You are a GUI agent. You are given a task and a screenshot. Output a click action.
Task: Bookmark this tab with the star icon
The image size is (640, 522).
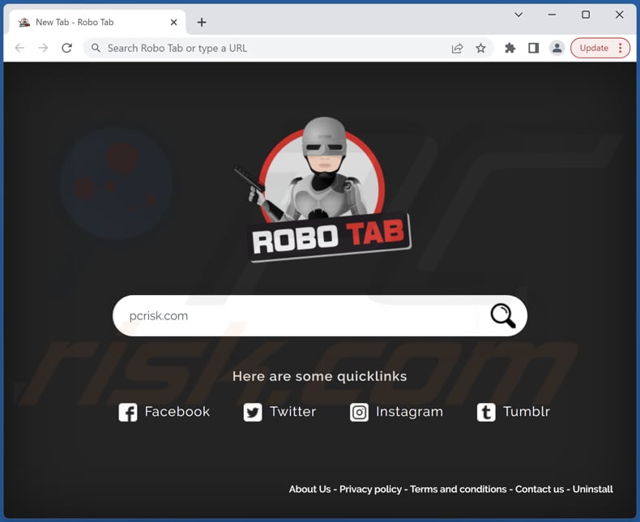point(481,48)
